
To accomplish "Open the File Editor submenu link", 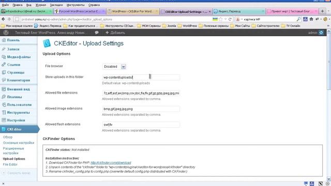I will [x=10, y=164].
